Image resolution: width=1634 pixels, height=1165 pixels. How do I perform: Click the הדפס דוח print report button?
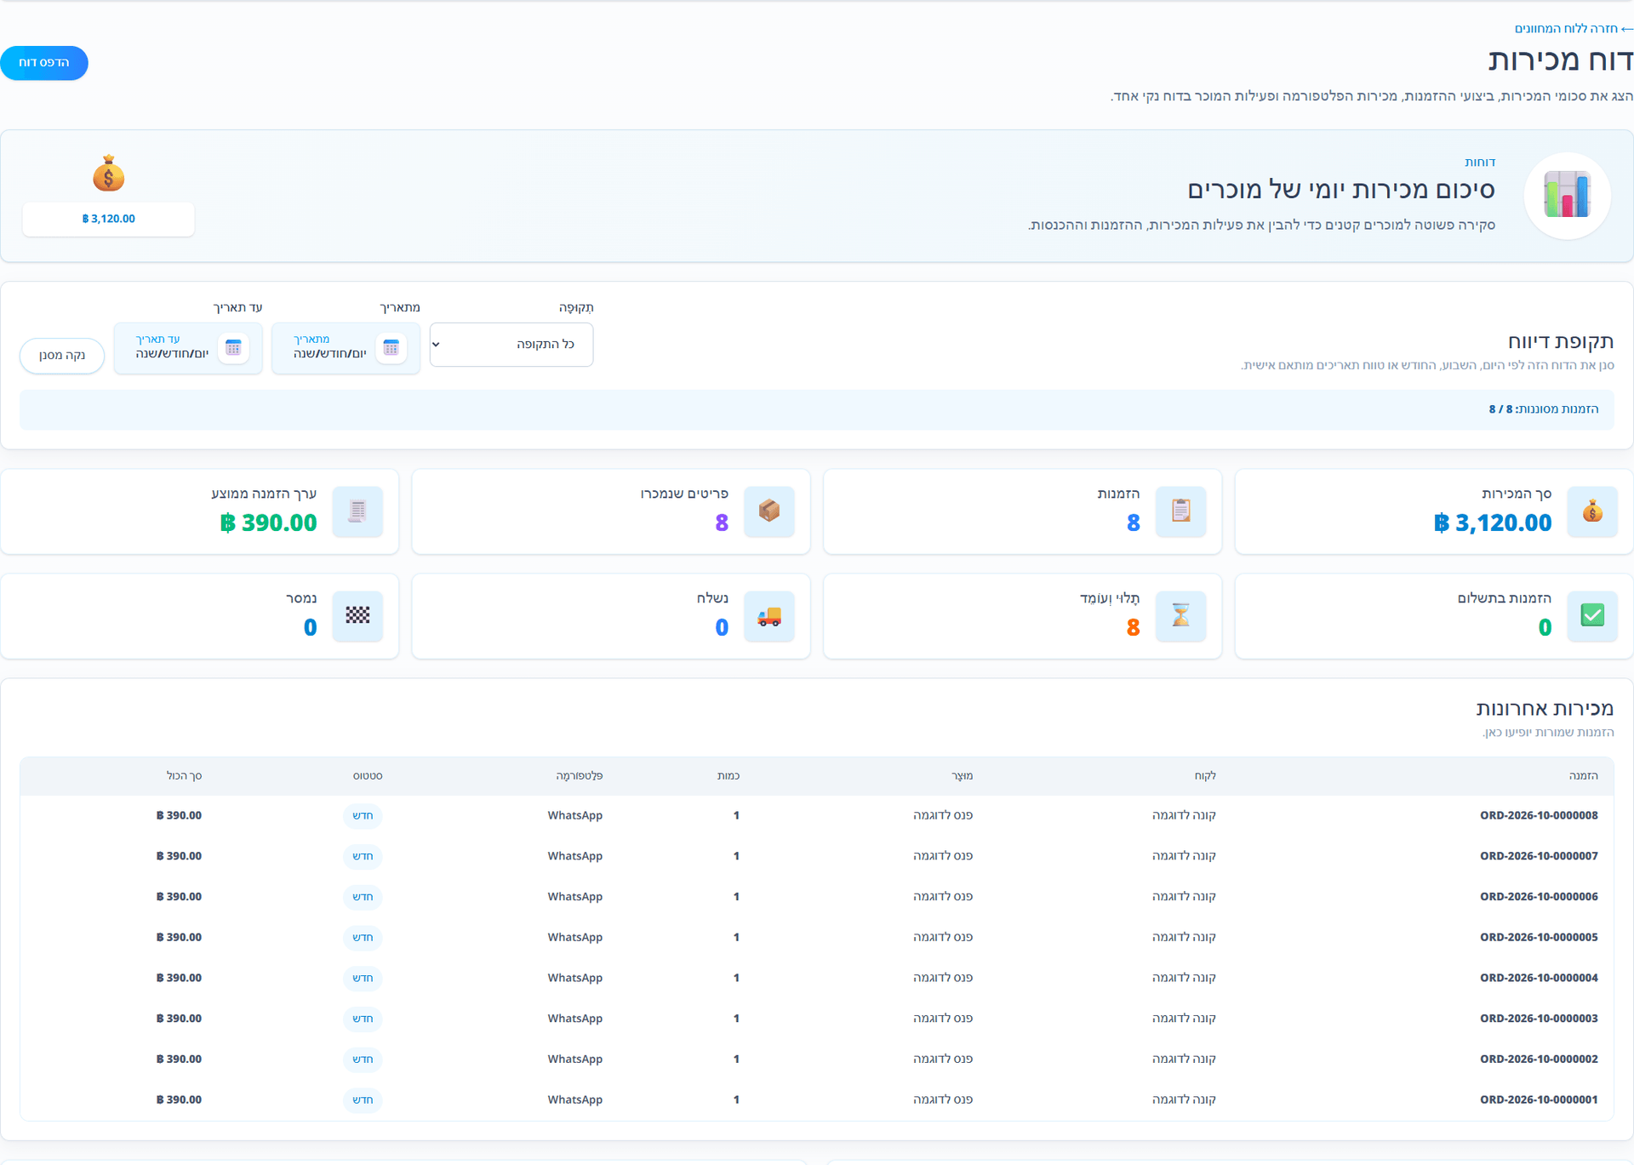(44, 63)
